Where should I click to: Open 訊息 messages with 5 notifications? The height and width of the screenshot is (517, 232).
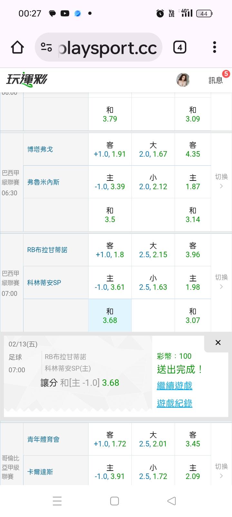(x=216, y=80)
